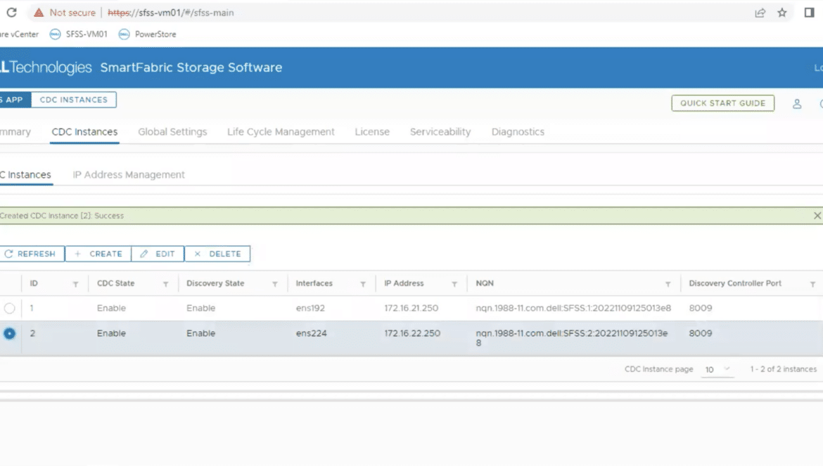Image resolution: width=823 pixels, height=466 pixels.
Task: Share this page using the share icon
Action: (760, 13)
